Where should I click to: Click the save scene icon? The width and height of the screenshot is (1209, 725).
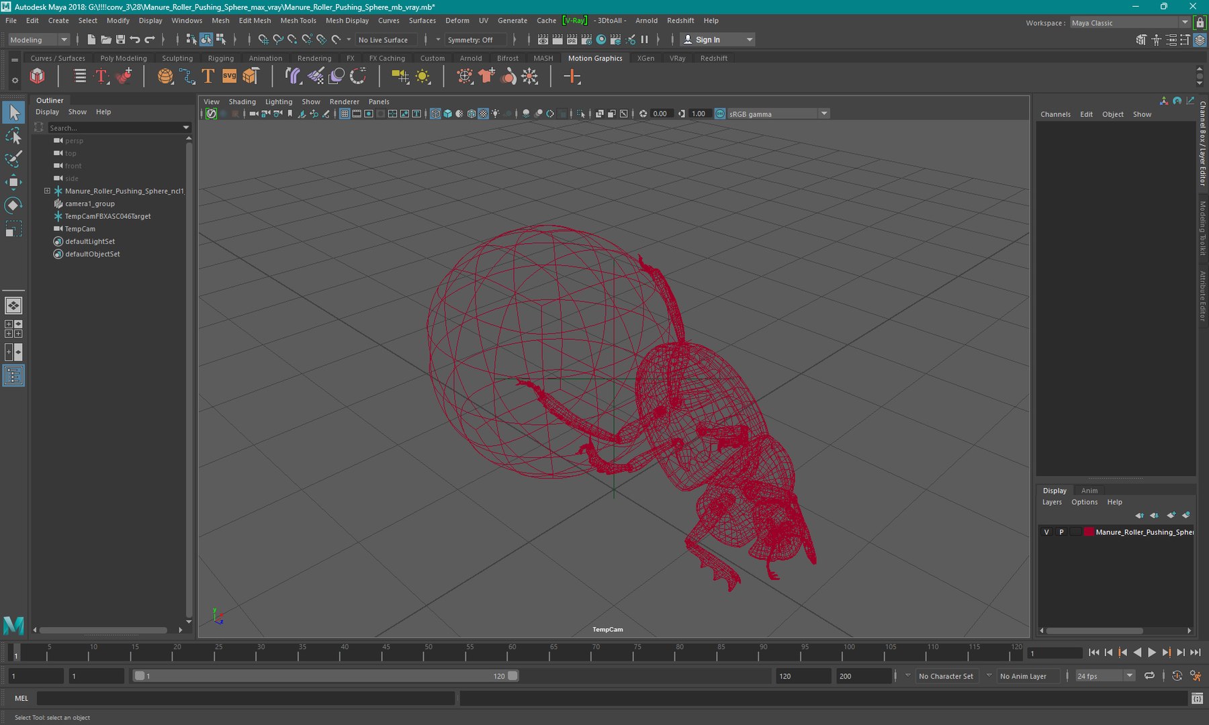pos(120,40)
